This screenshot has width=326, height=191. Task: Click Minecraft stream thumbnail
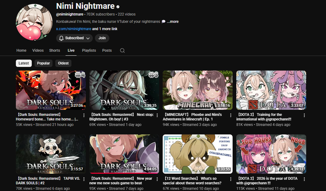(x=198, y=90)
